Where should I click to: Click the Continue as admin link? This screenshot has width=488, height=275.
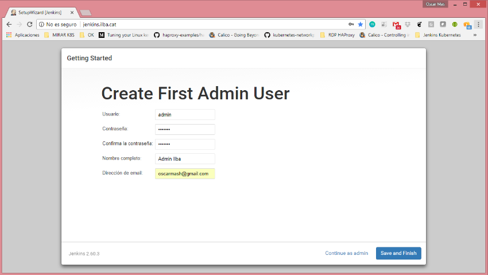(346, 253)
